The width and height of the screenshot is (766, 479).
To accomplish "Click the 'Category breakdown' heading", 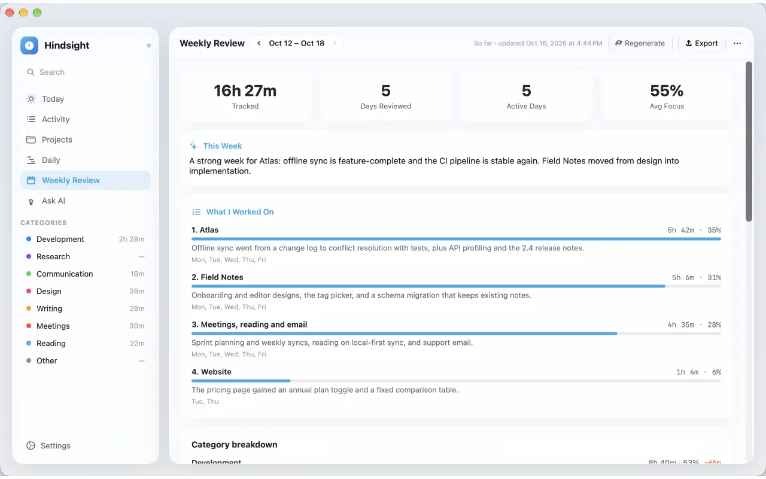I will click(235, 444).
